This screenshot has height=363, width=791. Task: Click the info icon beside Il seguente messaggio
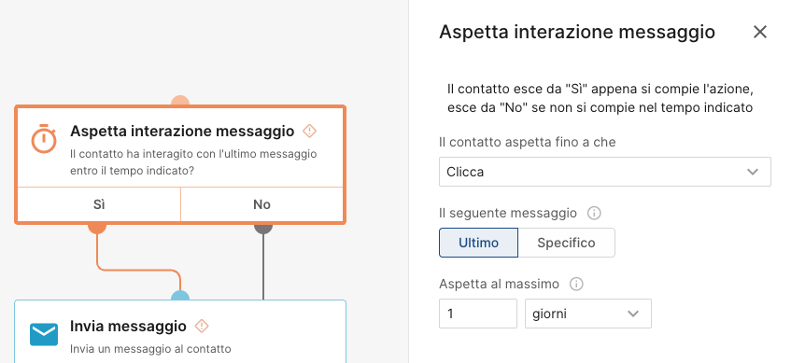pos(594,214)
